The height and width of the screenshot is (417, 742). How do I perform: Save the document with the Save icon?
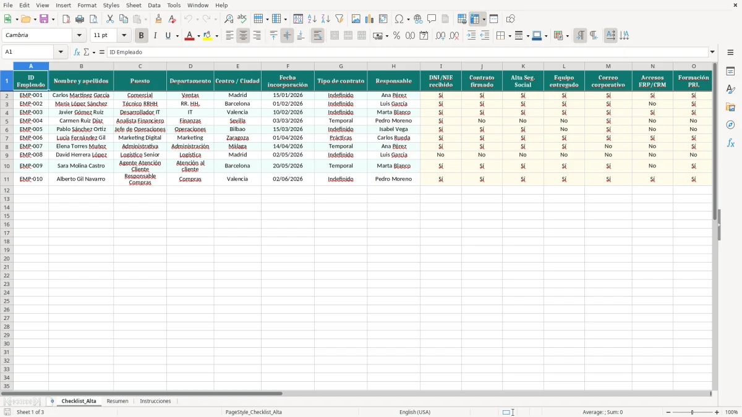pos(44,19)
